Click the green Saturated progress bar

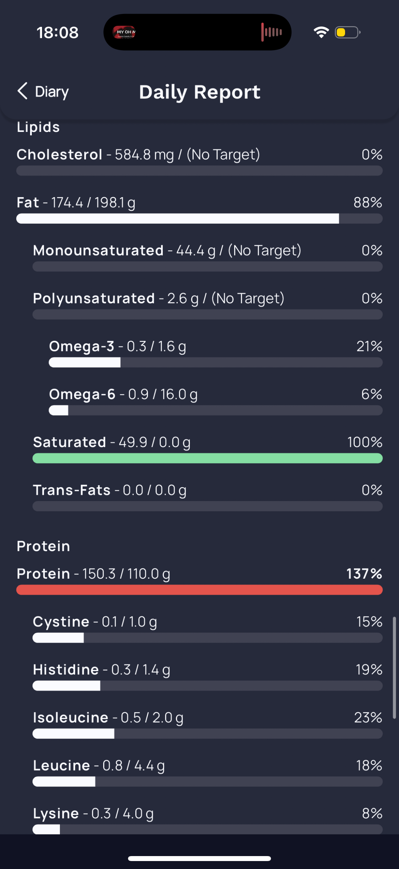[x=207, y=458]
